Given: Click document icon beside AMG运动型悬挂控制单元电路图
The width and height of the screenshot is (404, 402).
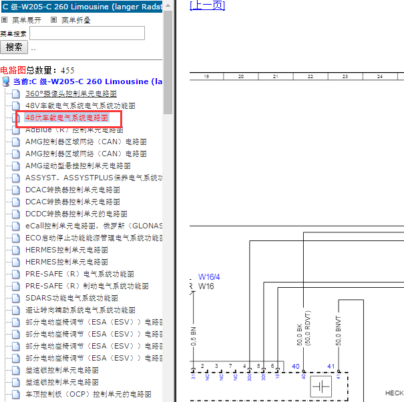Looking at the screenshot, I should click(16, 166).
